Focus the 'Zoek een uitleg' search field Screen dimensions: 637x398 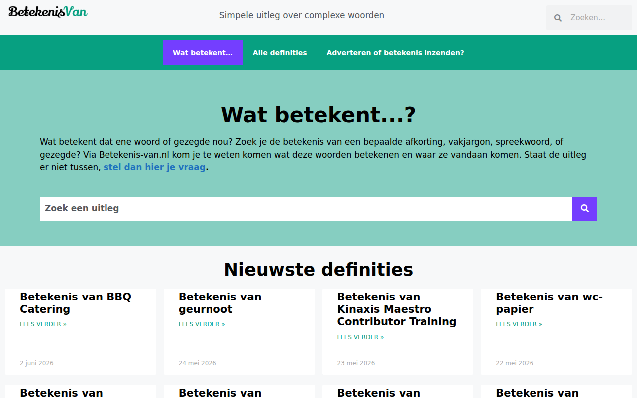pos(306,209)
